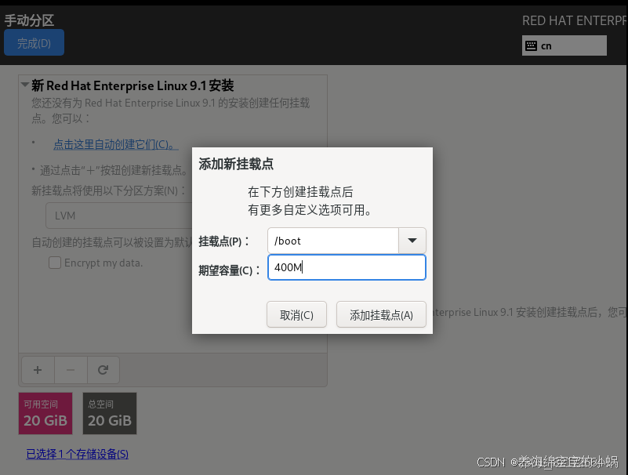628x475 pixels.
Task: Click the 手动分区 heading text
Action: tap(29, 20)
